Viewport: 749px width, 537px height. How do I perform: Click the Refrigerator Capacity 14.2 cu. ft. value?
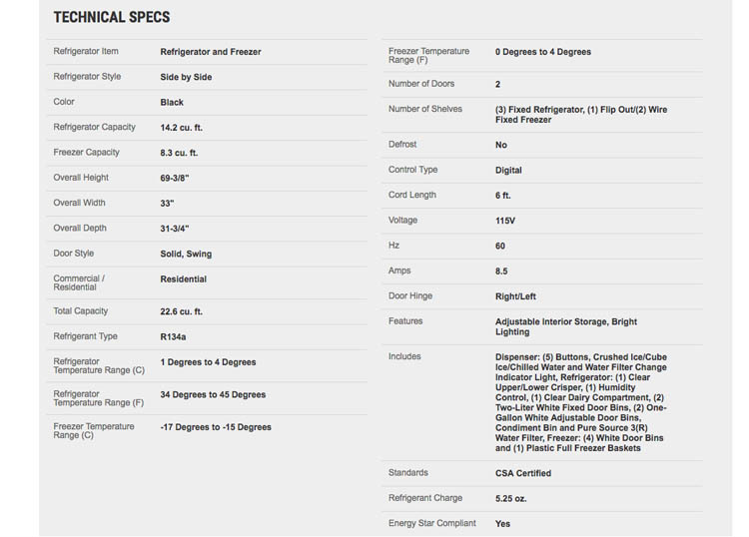(x=182, y=128)
